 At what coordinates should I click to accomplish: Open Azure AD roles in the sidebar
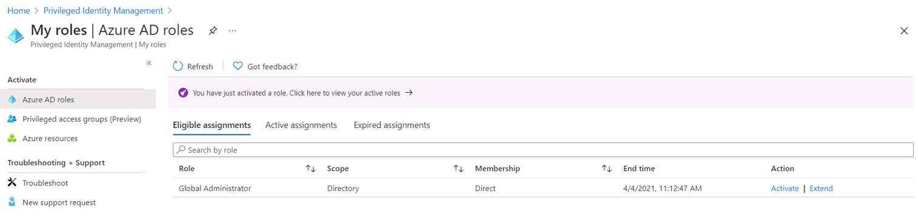pos(78,99)
